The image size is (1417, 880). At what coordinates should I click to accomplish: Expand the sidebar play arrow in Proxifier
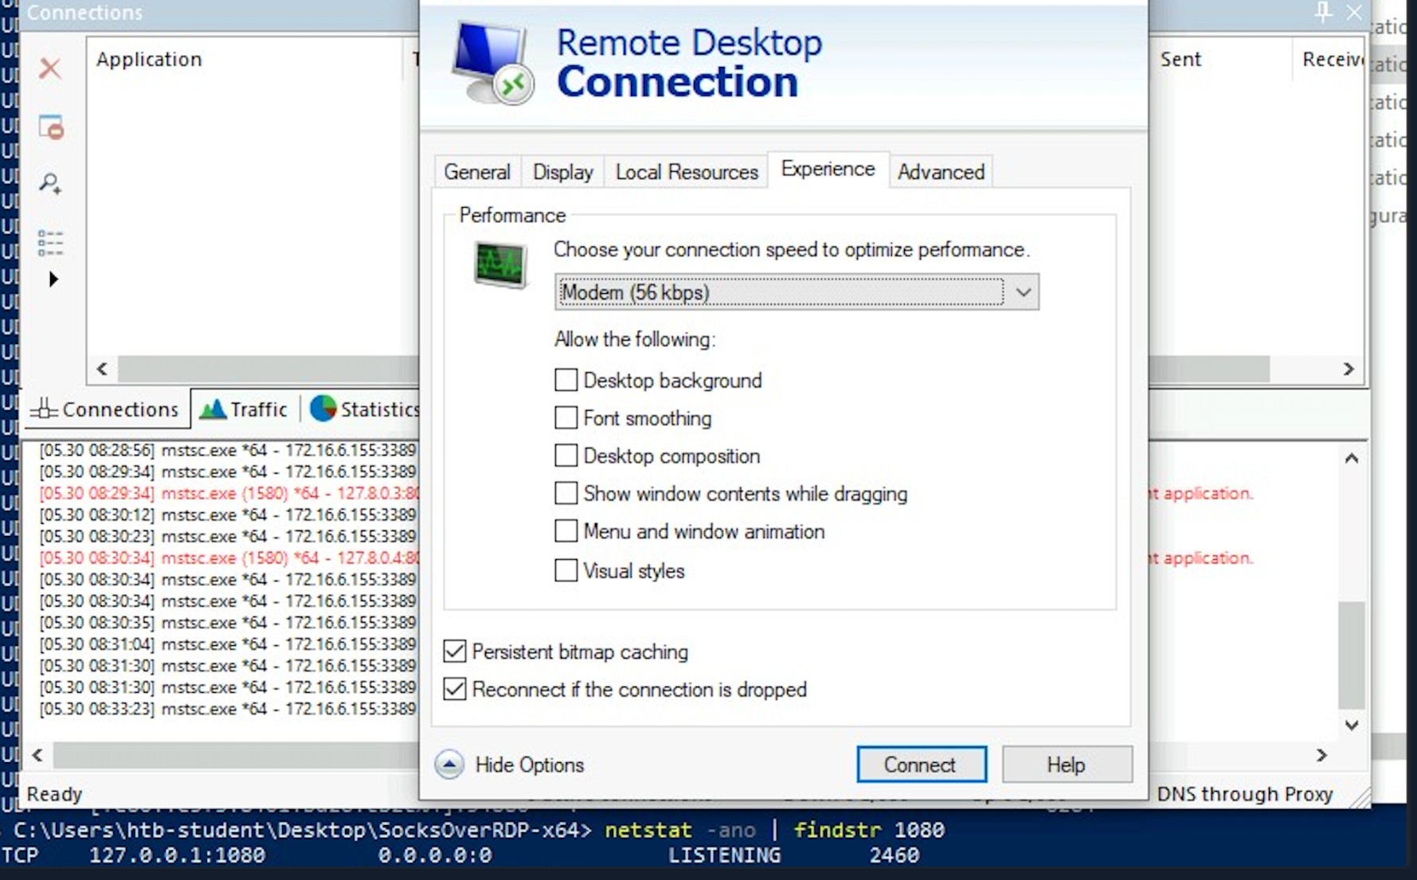[x=53, y=280]
